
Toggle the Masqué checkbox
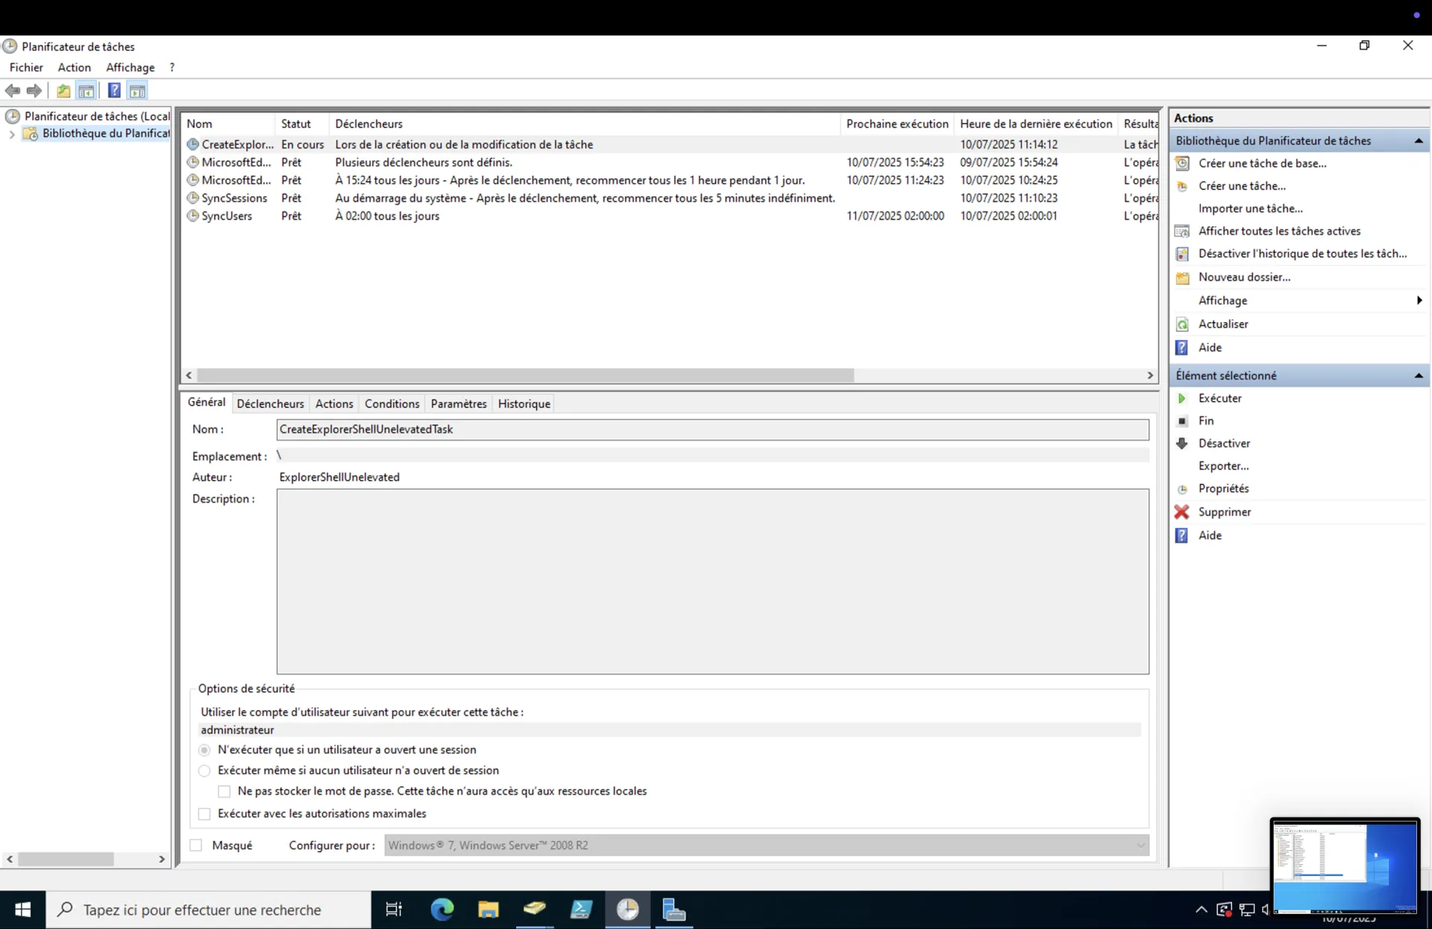click(196, 845)
